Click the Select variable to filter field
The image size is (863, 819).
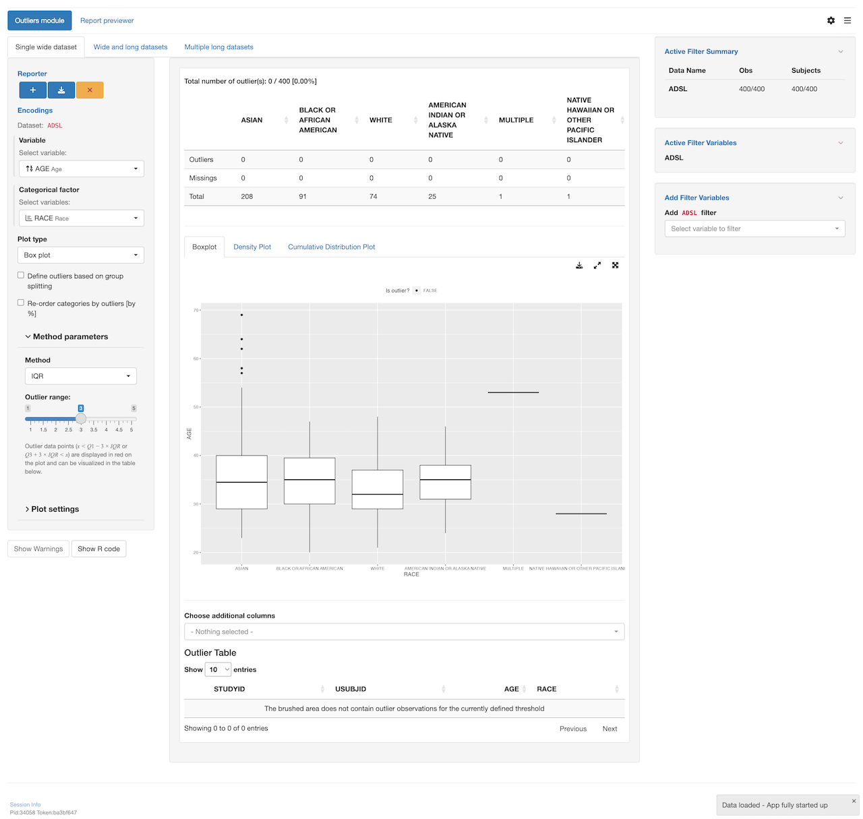[754, 229]
